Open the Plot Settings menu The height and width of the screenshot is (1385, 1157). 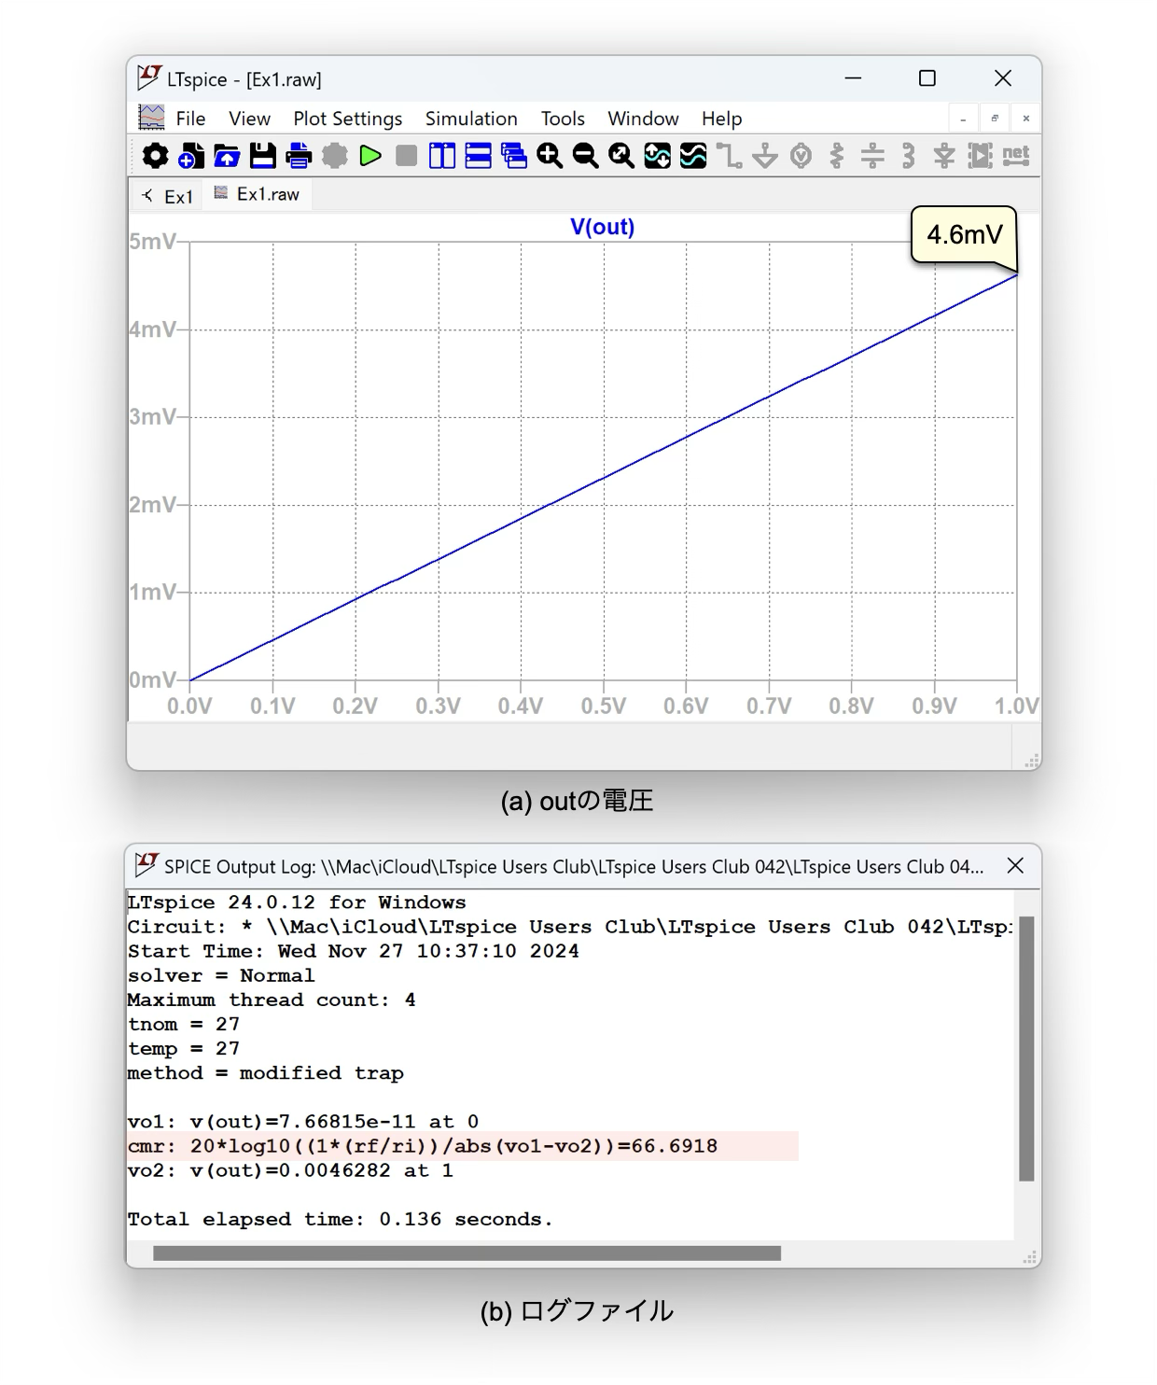(x=347, y=119)
